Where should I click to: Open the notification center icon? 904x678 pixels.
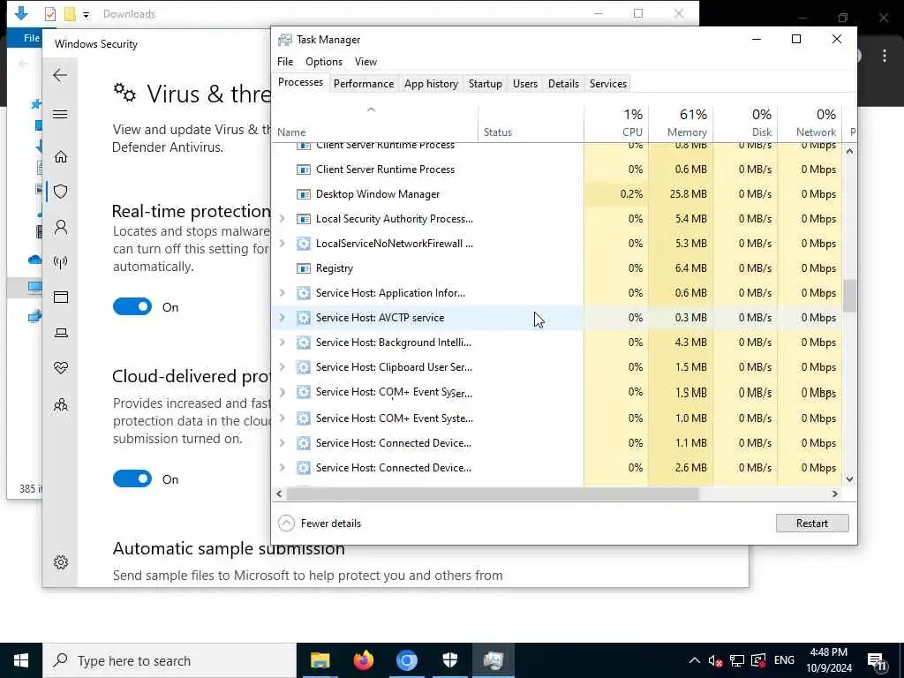(x=877, y=660)
